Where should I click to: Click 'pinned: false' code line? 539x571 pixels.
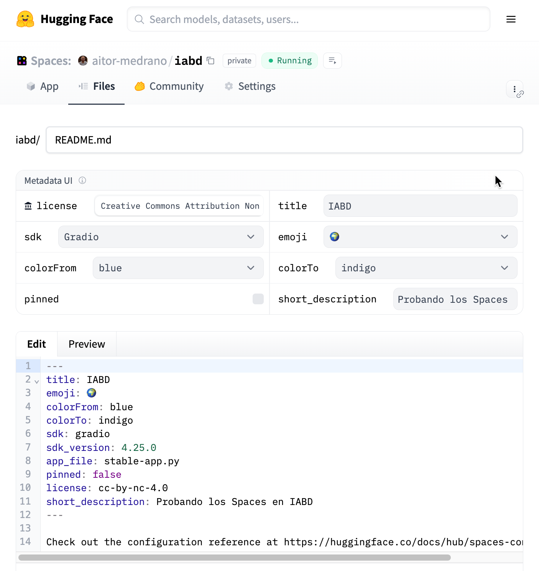[84, 474]
